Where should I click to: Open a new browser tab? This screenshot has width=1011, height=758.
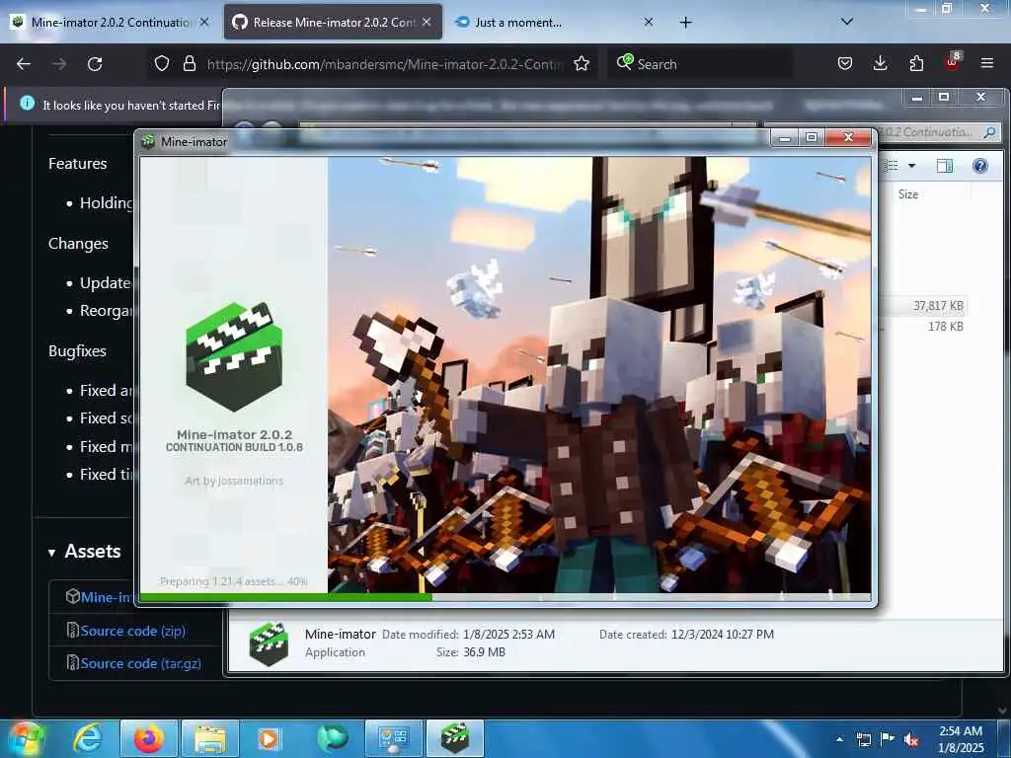pyautogui.click(x=686, y=23)
